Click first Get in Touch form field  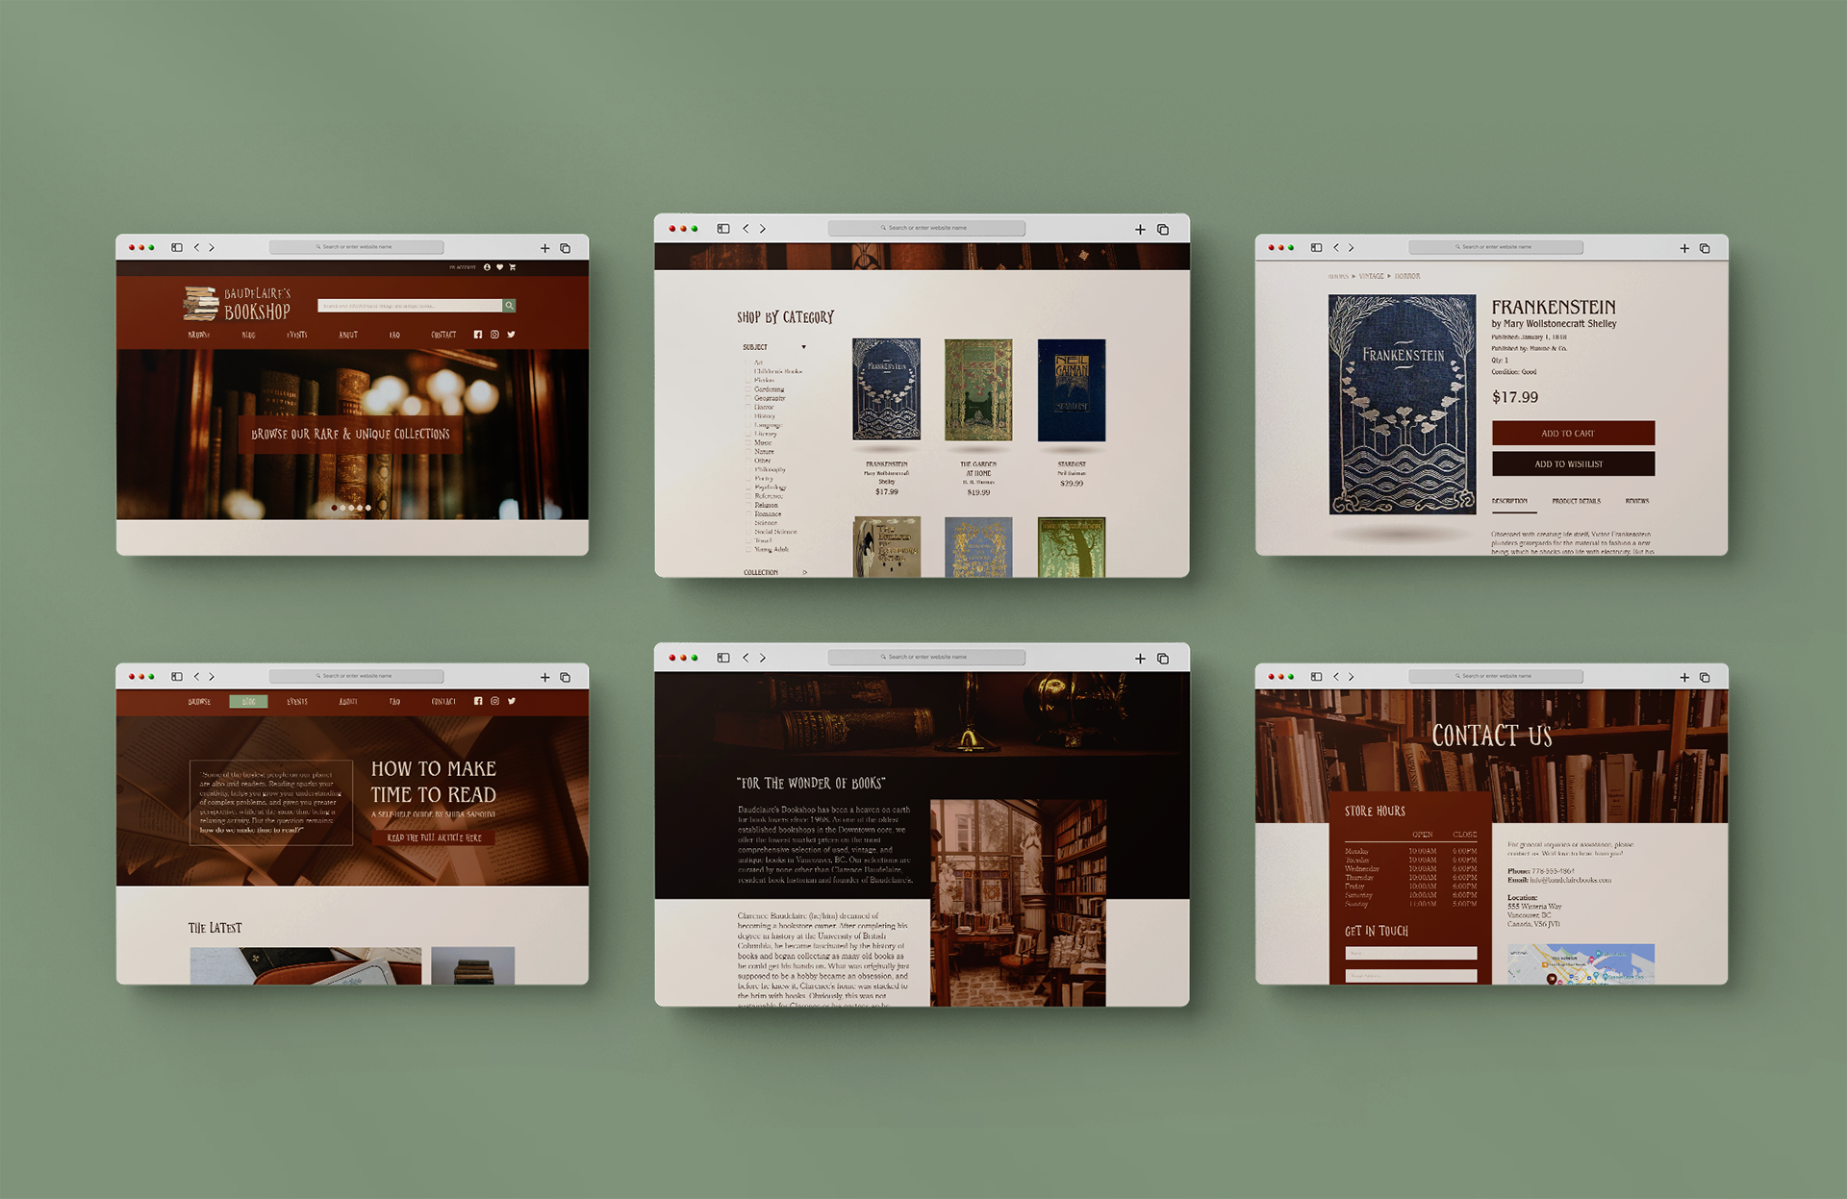(x=1410, y=953)
